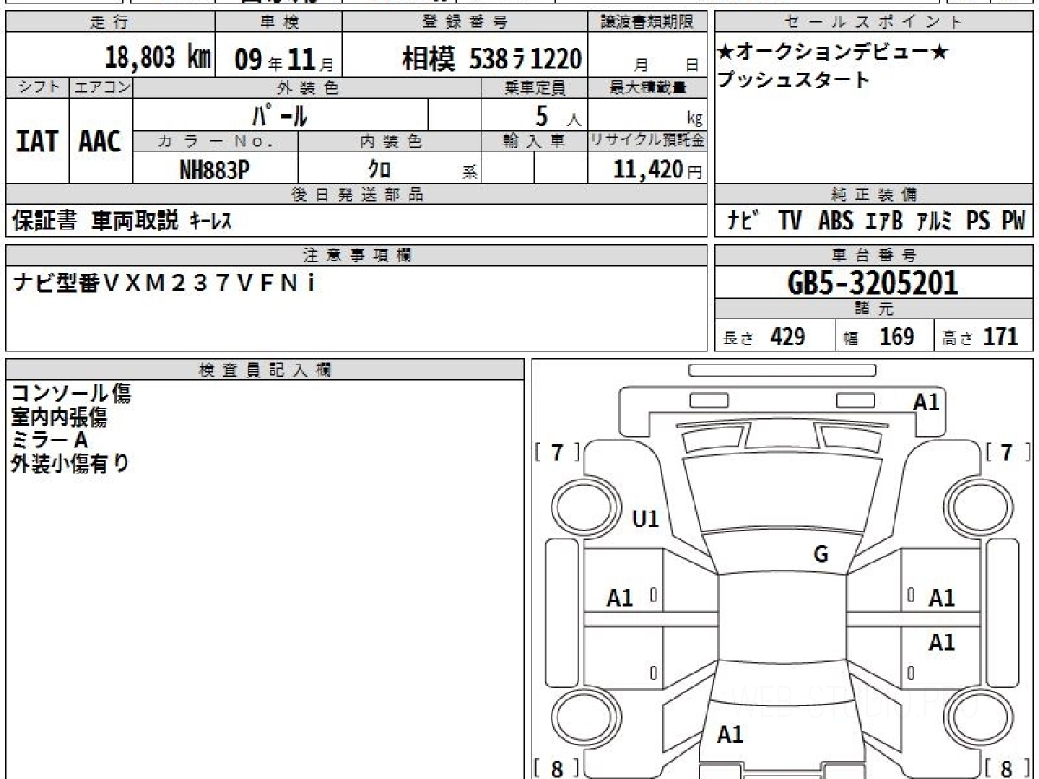Click the IAT shift type value

click(37, 142)
